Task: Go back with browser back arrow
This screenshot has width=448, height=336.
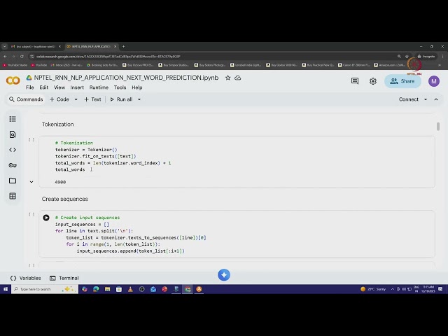Action: coord(5,56)
